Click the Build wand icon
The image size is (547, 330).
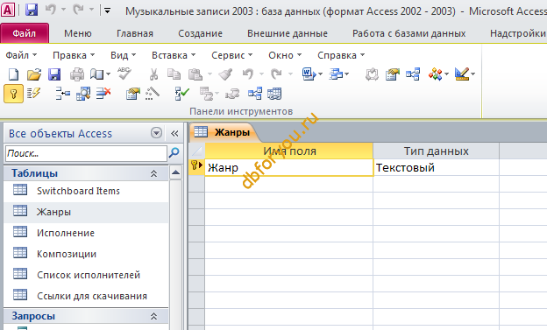pyautogui.click(x=153, y=94)
